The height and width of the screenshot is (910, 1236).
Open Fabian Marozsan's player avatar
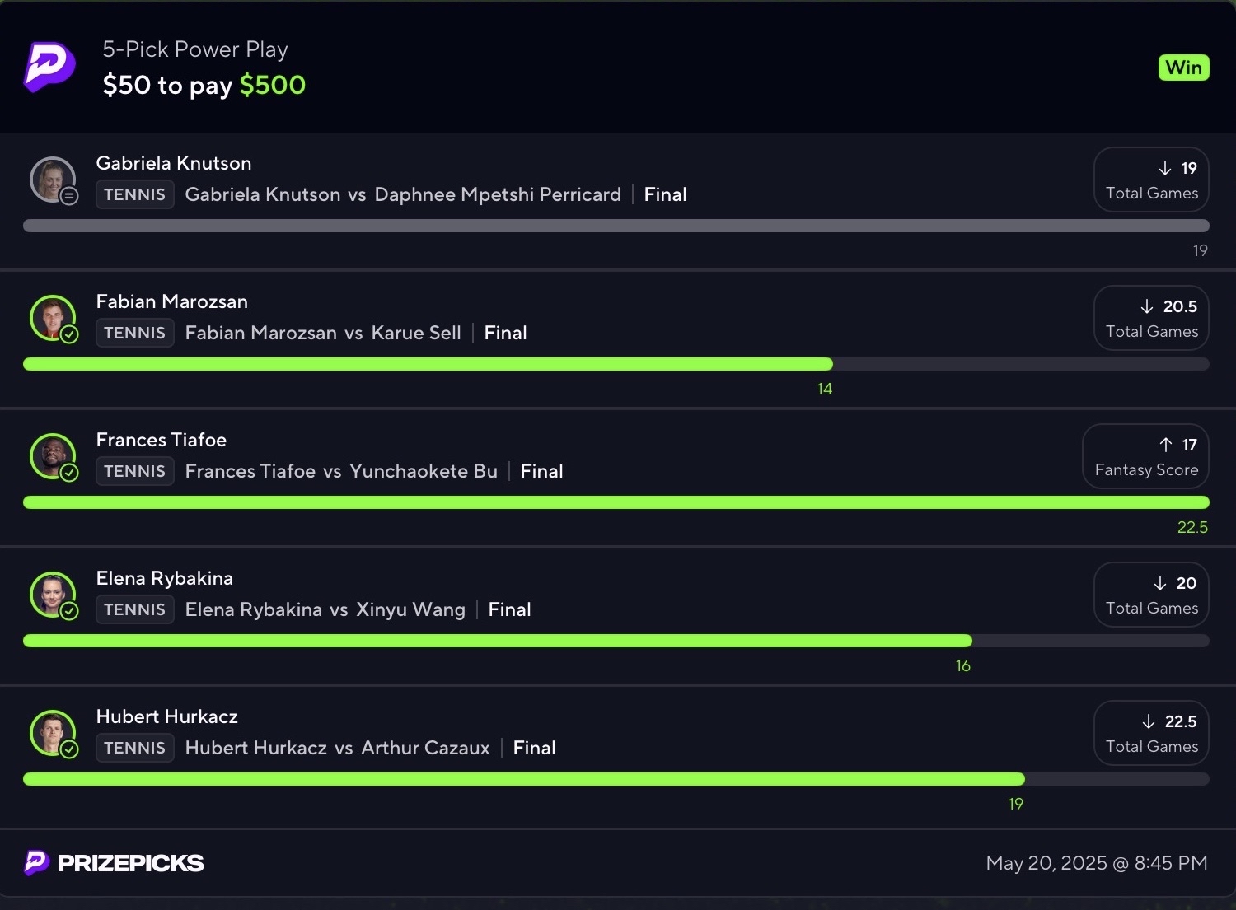(x=54, y=319)
